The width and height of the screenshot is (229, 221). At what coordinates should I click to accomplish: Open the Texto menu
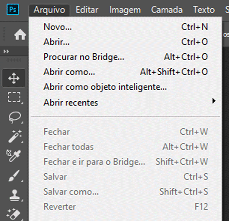point(204,10)
